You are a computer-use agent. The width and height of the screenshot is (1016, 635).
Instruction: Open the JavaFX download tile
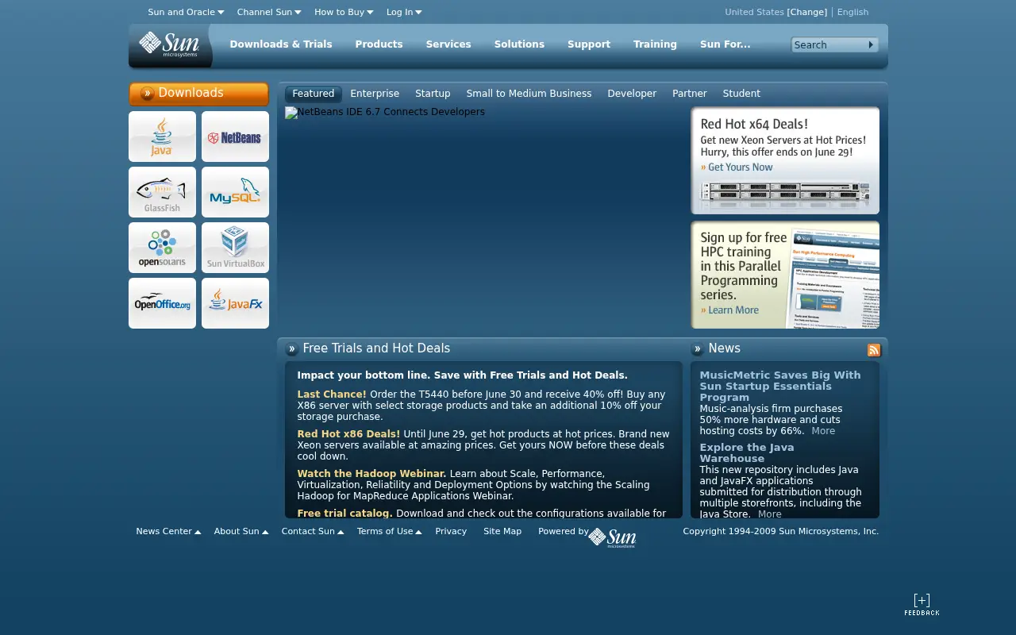point(235,303)
